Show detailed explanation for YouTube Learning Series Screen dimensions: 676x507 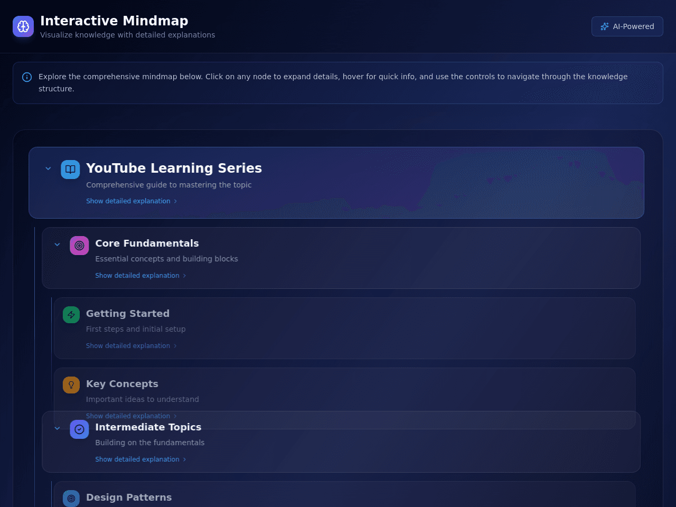[132, 201]
